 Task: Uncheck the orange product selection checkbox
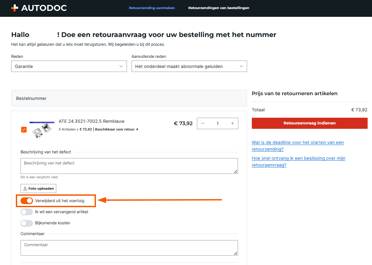pyautogui.click(x=24, y=129)
